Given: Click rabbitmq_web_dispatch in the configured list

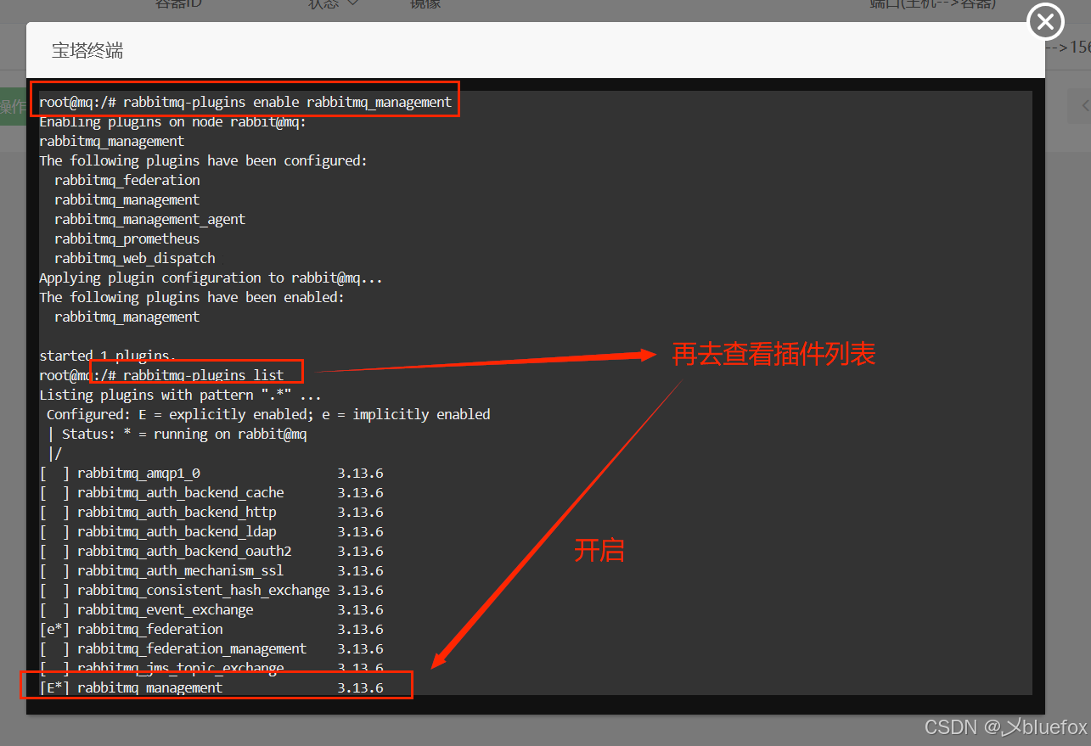Looking at the screenshot, I should [135, 259].
